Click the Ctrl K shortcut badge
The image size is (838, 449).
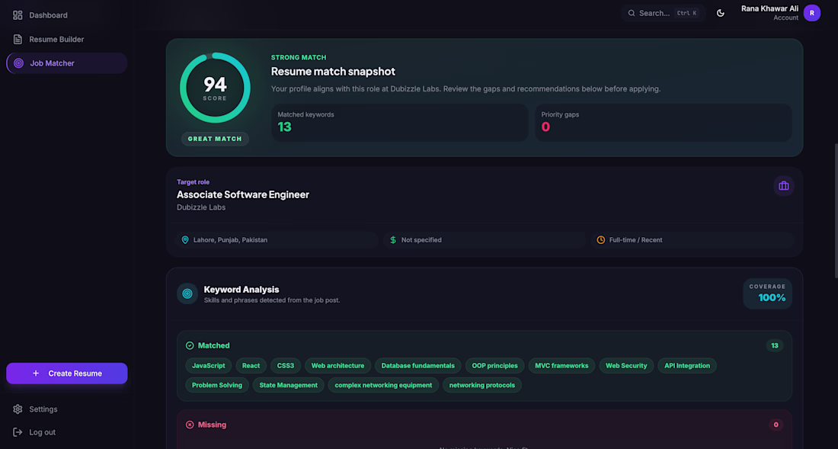click(x=686, y=13)
